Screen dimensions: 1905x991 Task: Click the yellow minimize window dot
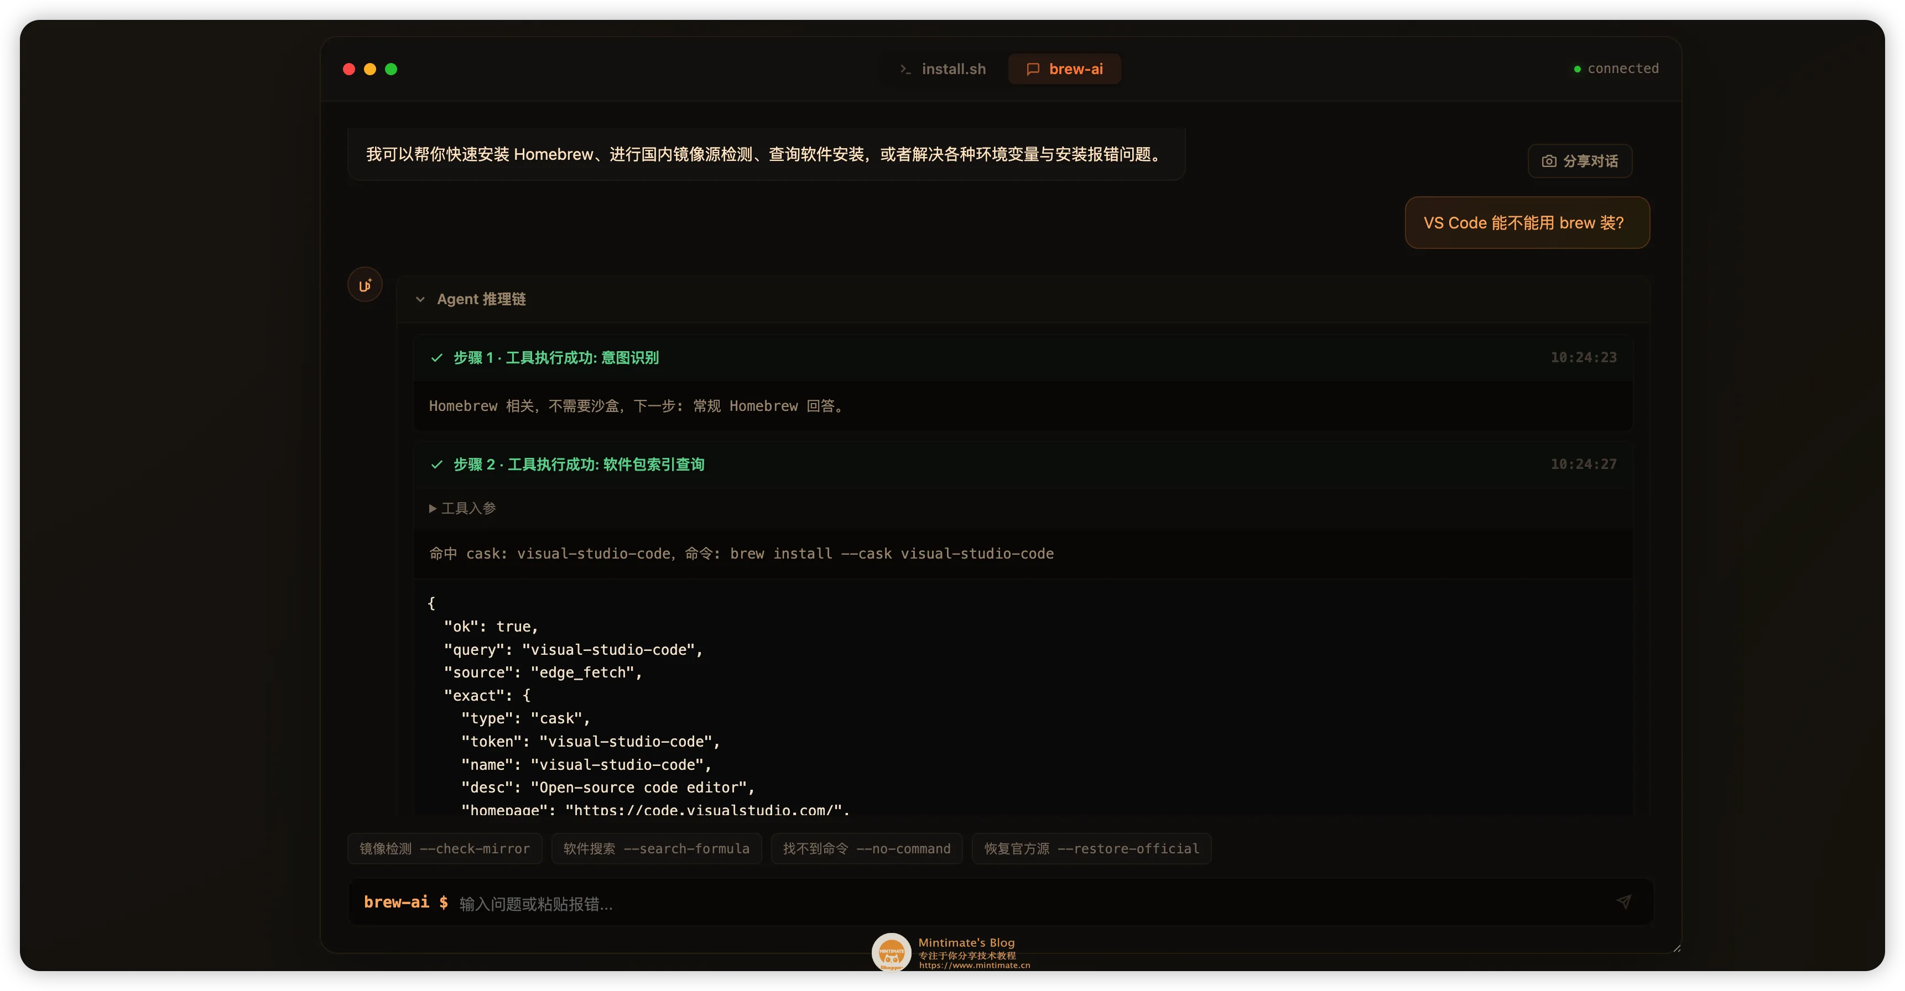(x=369, y=69)
